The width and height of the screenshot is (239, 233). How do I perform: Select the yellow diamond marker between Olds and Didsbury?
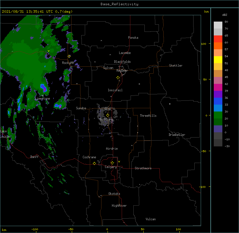pyautogui.click(x=108, y=115)
